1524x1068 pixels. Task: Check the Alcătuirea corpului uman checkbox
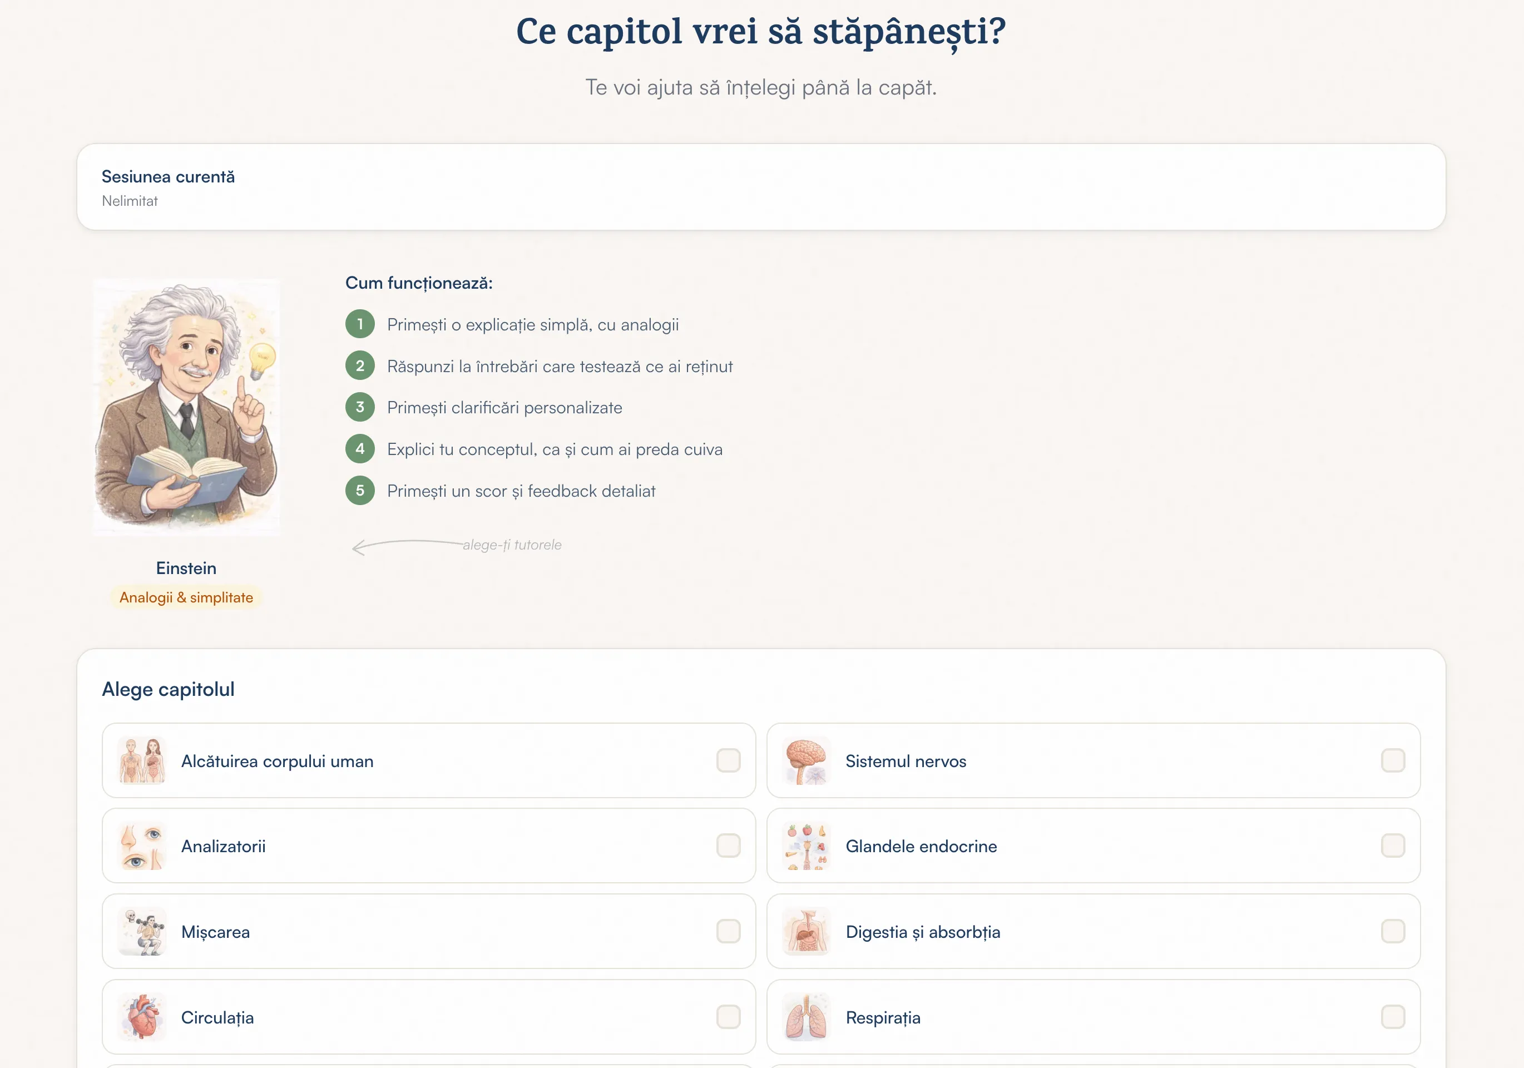click(729, 761)
